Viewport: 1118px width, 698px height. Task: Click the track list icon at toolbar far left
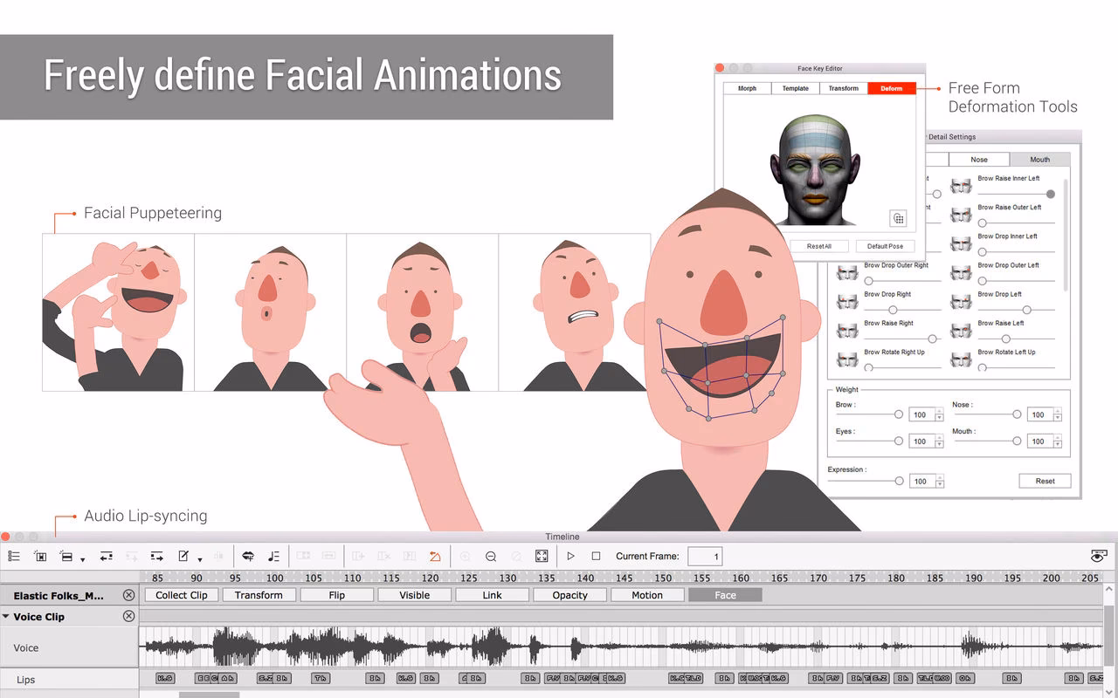pyautogui.click(x=14, y=556)
